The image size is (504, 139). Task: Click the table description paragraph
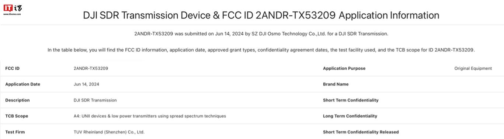pos(261,50)
